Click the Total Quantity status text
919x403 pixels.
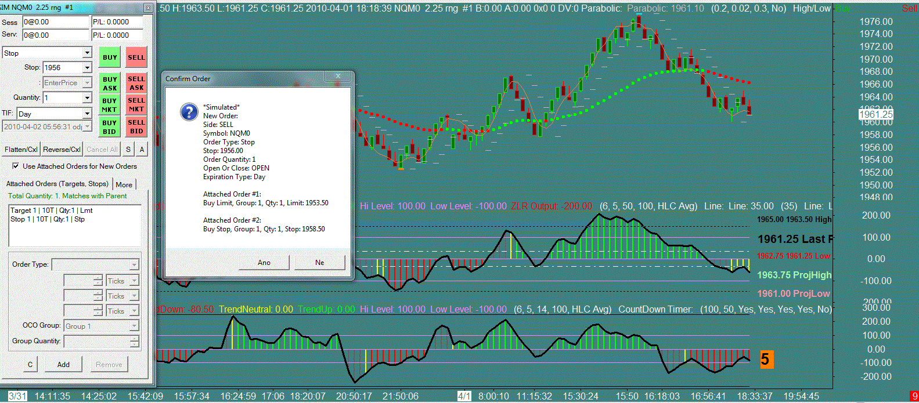[67, 196]
